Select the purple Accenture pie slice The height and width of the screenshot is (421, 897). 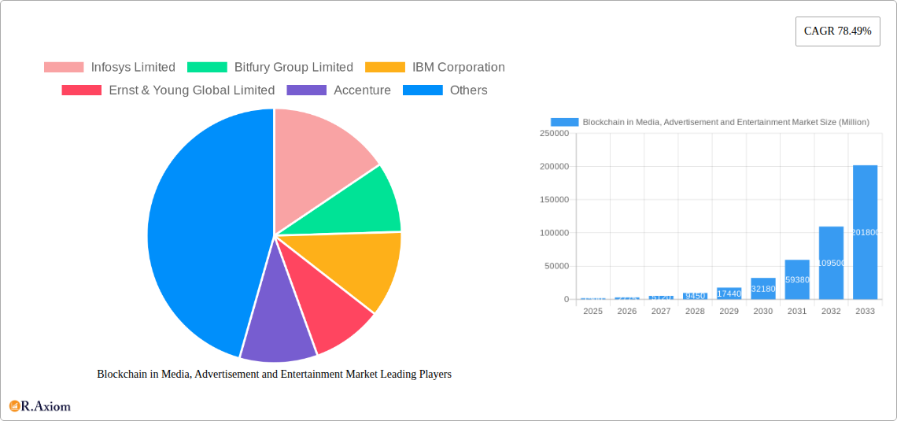[275, 331]
